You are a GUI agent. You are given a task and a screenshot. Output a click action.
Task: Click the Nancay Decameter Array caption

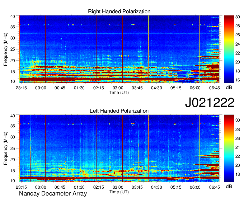pos(53,194)
